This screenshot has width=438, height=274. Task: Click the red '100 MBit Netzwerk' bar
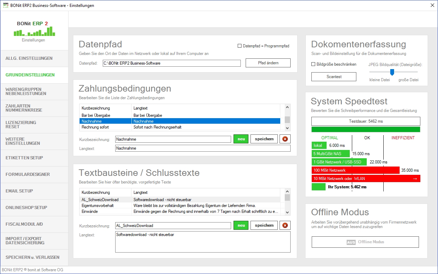(x=356, y=170)
